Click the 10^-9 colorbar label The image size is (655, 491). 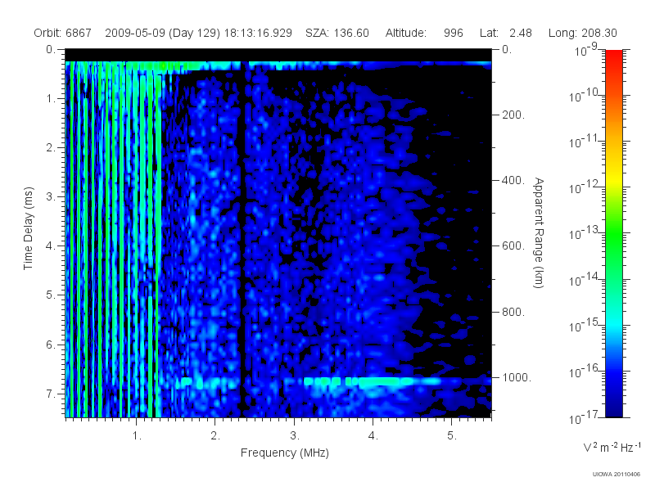point(586,49)
